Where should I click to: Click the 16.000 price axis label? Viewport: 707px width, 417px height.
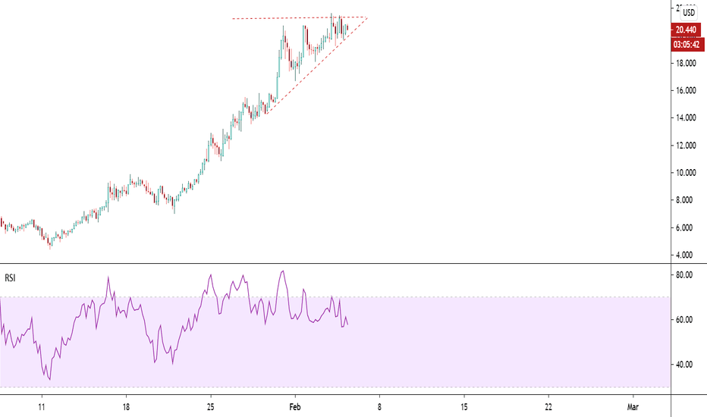[x=685, y=91]
